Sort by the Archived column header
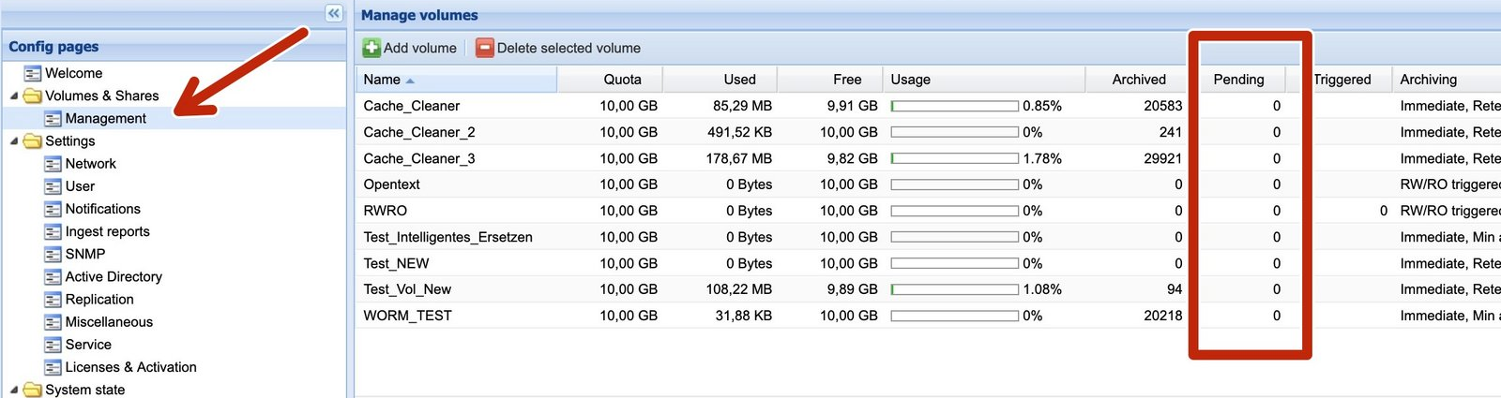Image resolution: width=1501 pixels, height=398 pixels. tap(1138, 80)
